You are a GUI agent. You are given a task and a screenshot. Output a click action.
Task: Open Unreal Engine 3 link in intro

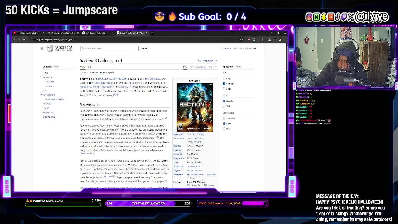pos(135,83)
